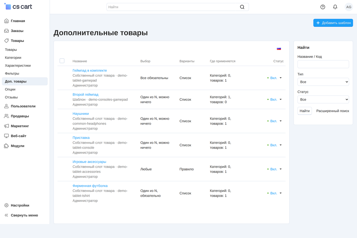Click the Все обязательны cell
357x238 pixels.
point(154,78)
